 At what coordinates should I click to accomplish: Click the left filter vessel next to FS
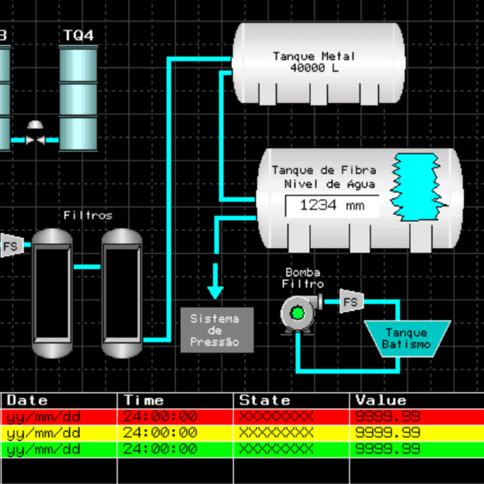click(52, 293)
